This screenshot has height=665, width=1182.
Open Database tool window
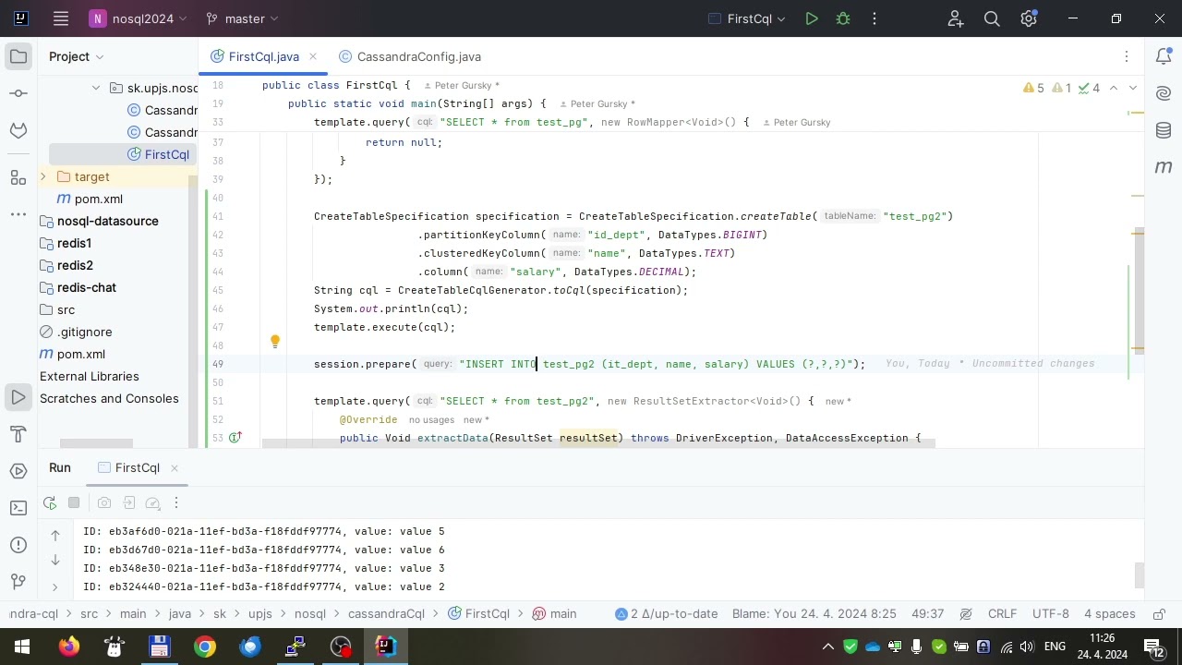[x=1164, y=130]
